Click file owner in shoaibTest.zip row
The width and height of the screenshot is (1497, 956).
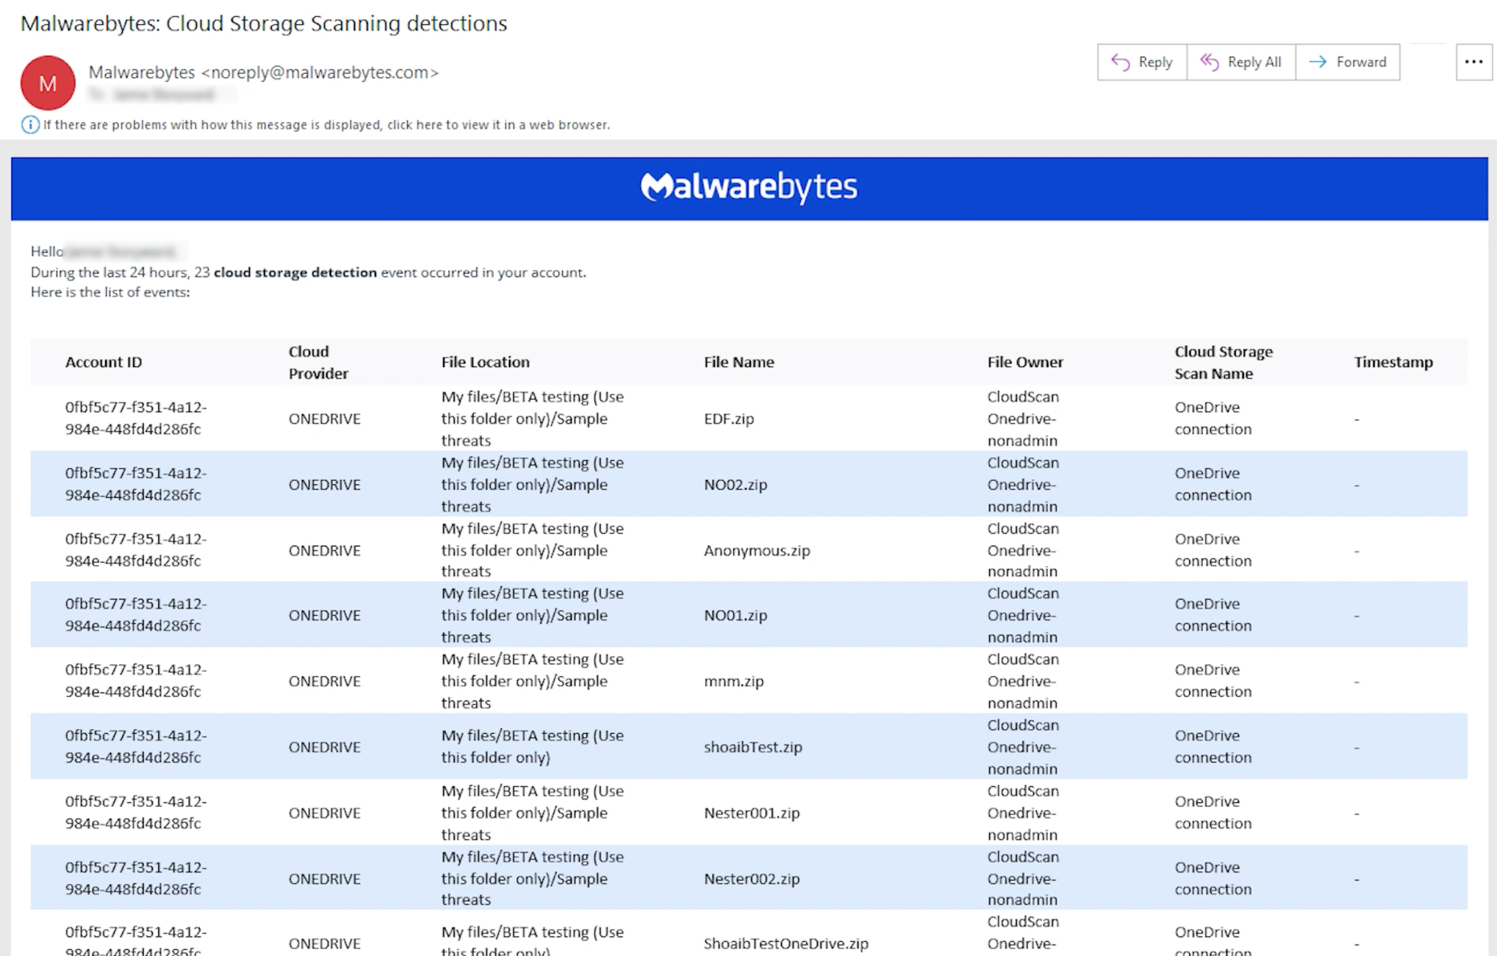point(1024,747)
